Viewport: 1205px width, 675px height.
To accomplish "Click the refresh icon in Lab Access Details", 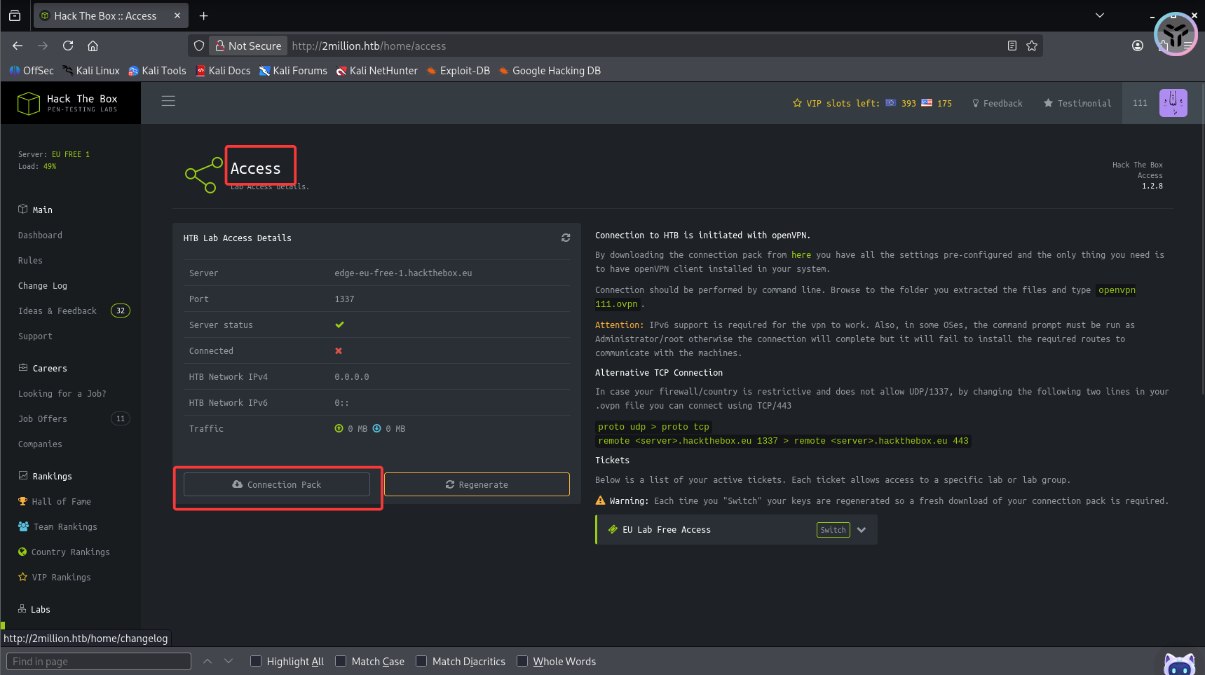I will (x=566, y=238).
